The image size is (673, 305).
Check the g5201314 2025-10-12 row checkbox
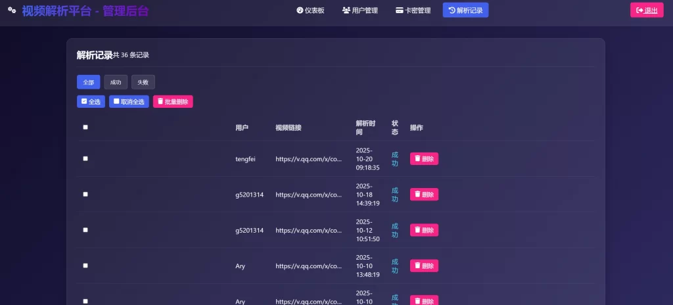(85, 230)
